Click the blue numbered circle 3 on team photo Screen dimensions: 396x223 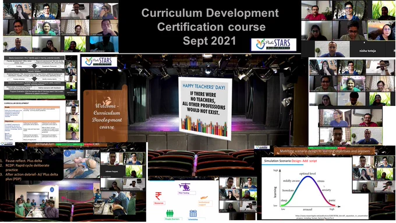pyautogui.click(x=52, y=189)
